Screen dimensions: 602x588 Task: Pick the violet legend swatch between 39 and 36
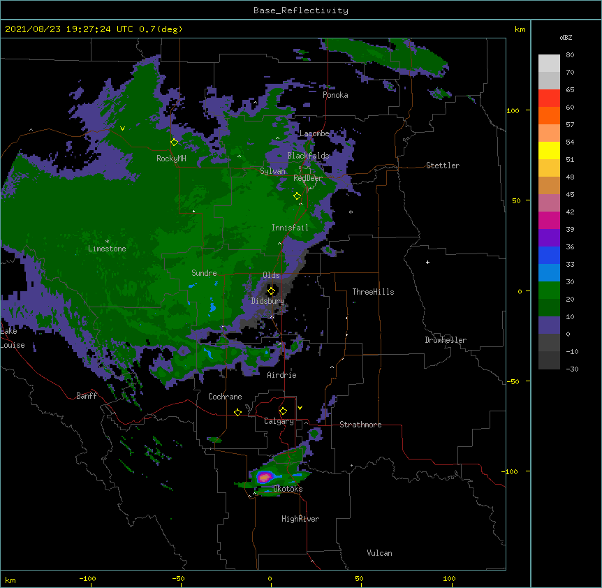click(549, 237)
